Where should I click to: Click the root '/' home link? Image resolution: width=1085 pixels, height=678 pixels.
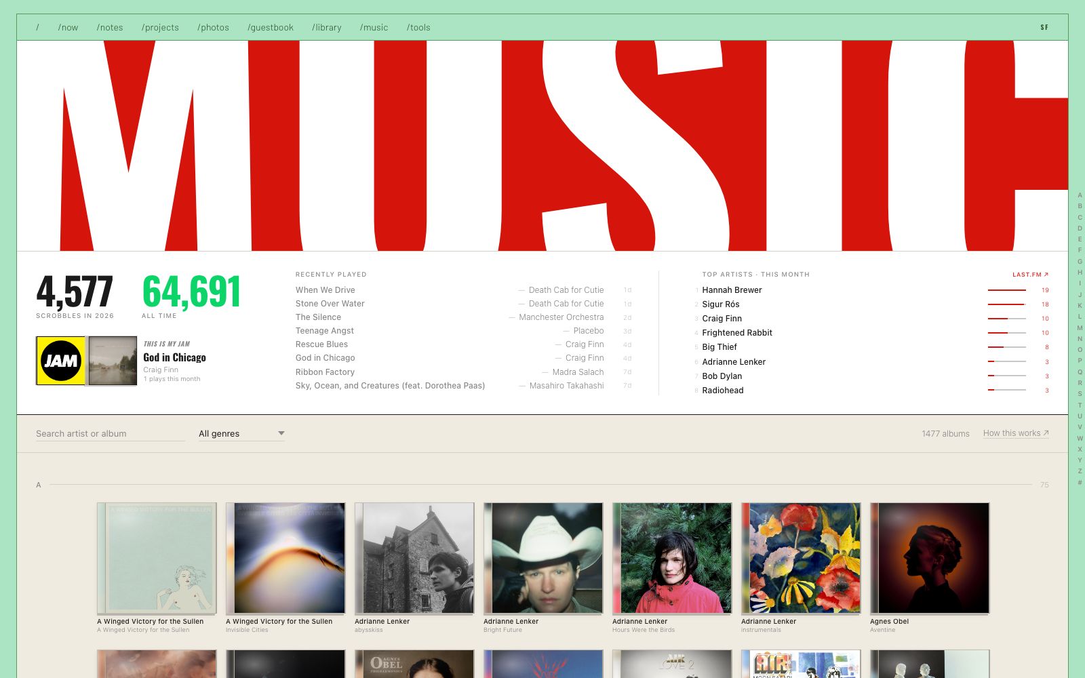[x=37, y=28]
